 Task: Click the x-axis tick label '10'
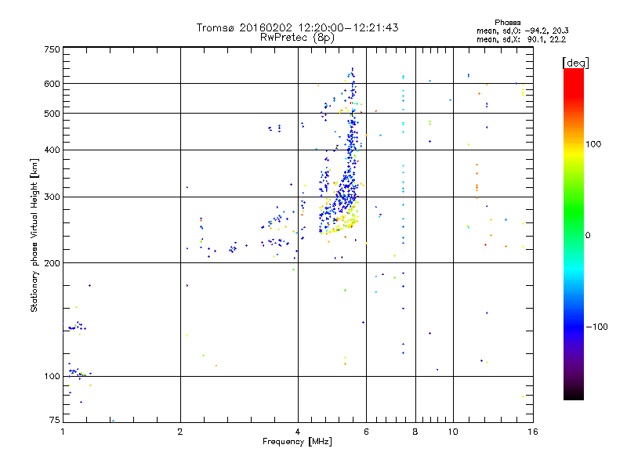pos(453,432)
